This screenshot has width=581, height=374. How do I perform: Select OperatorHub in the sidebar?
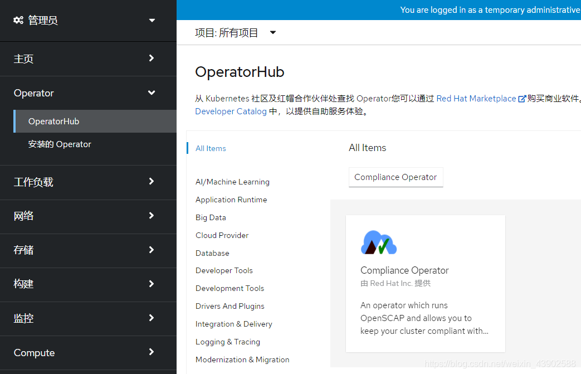(x=95, y=121)
